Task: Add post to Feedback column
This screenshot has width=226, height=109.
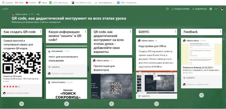Action: tap(201, 95)
